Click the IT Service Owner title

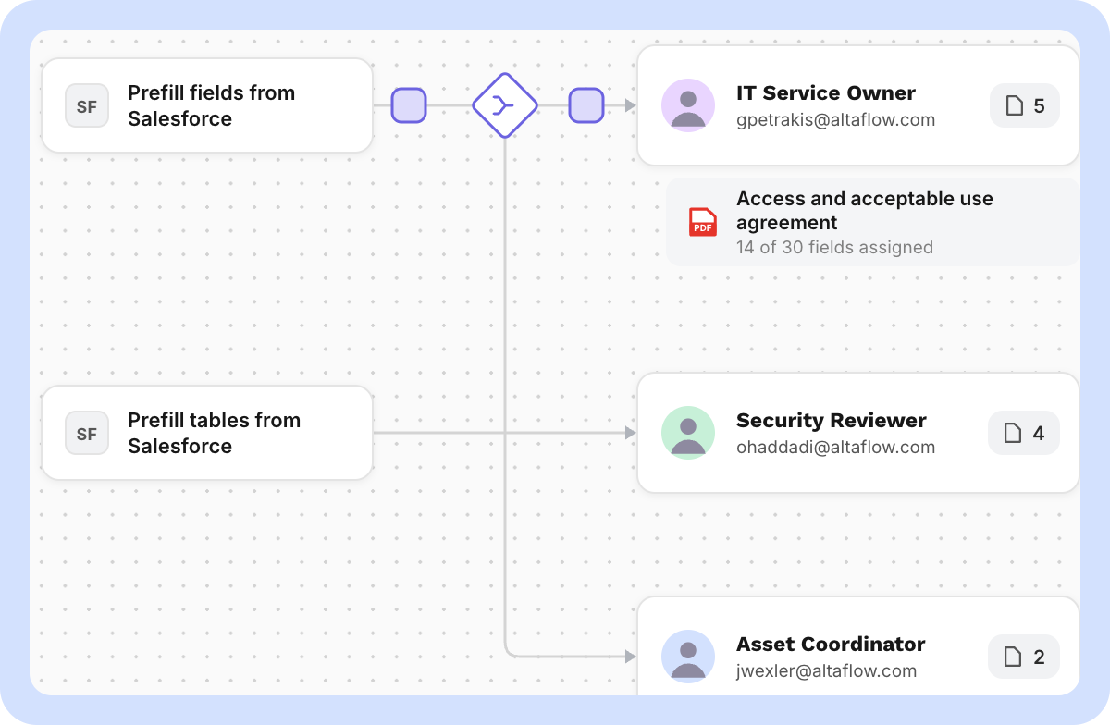point(826,92)
